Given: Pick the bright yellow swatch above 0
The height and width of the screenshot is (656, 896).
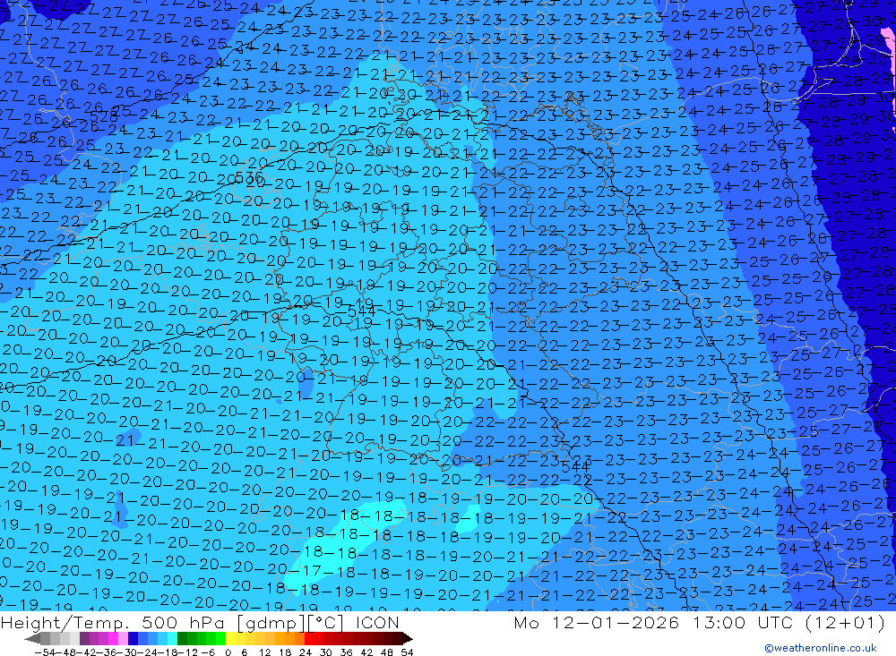Looking at the screenshot, I should coord(231,638).
